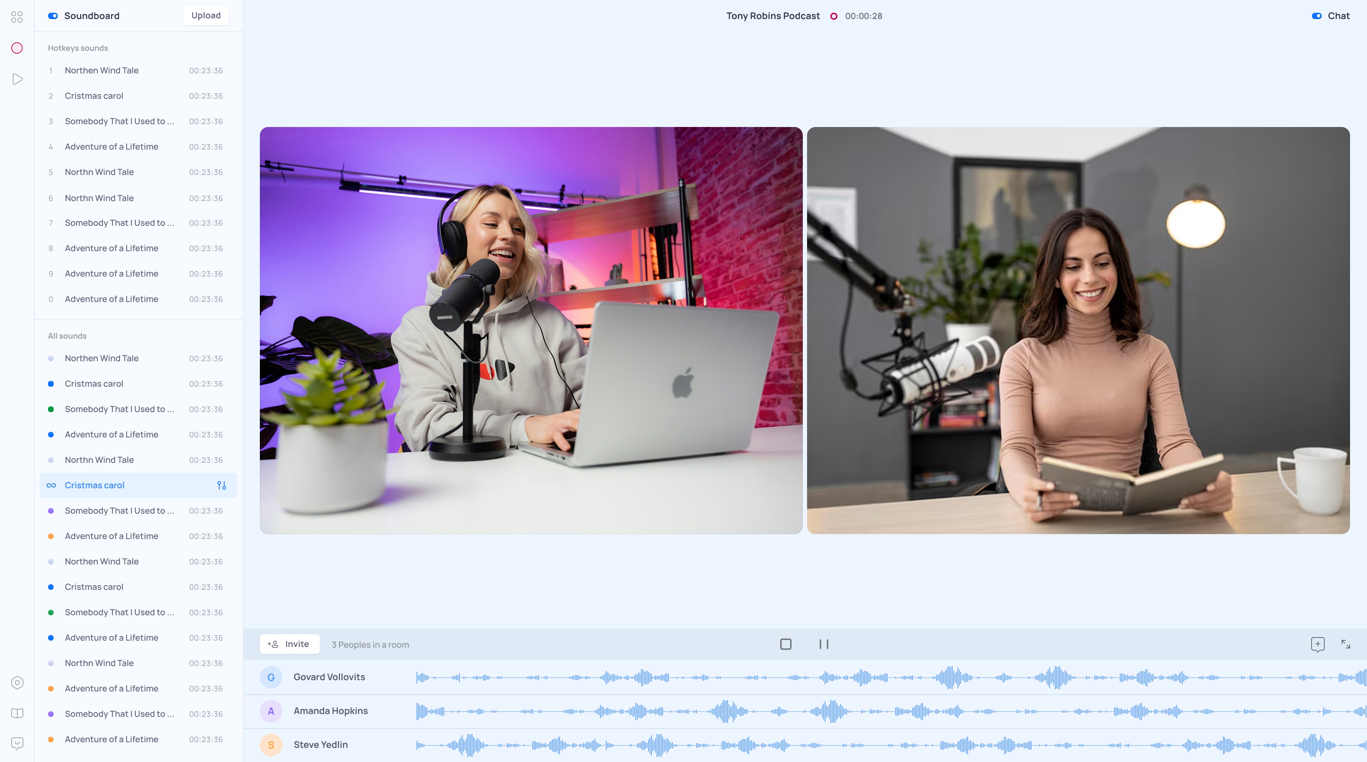1367x762 pixels.
Task: Select hotkey 4 Adventure of a Lifetime
Action: coord(112,147)
